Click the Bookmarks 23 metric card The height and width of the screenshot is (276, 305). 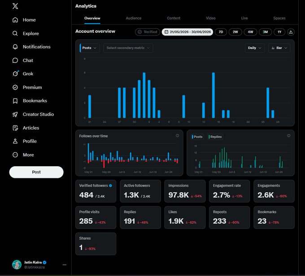click(x=274, y=217)
